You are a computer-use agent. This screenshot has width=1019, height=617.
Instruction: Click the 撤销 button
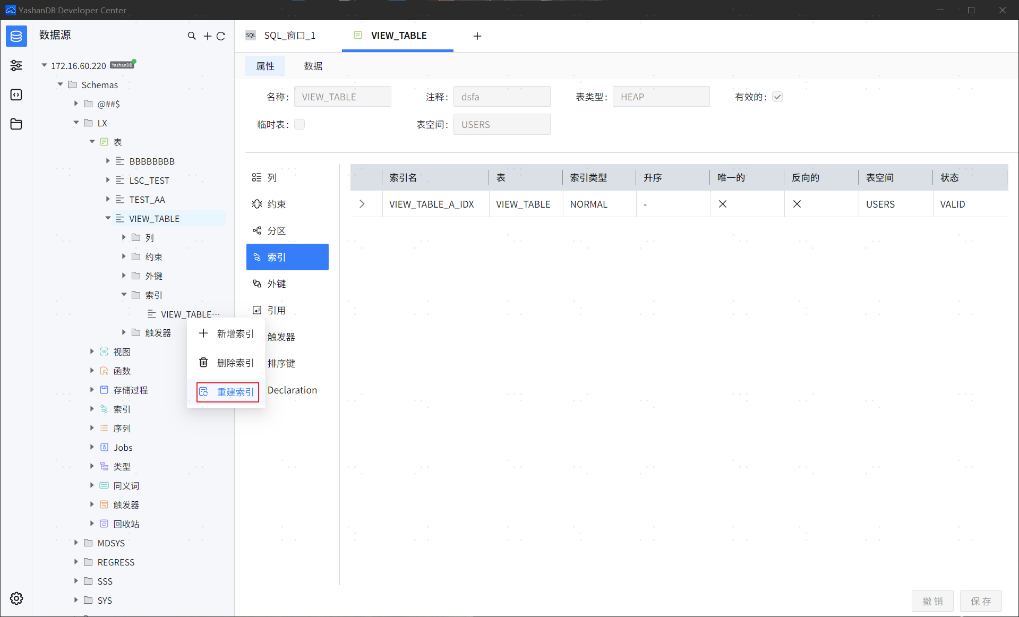(x=932, y=601)
